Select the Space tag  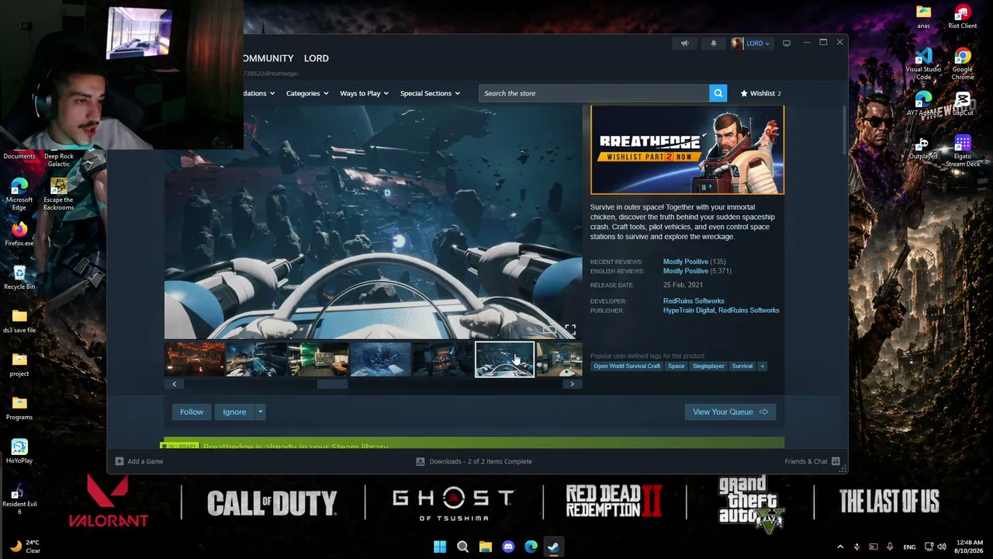point(676,366)
